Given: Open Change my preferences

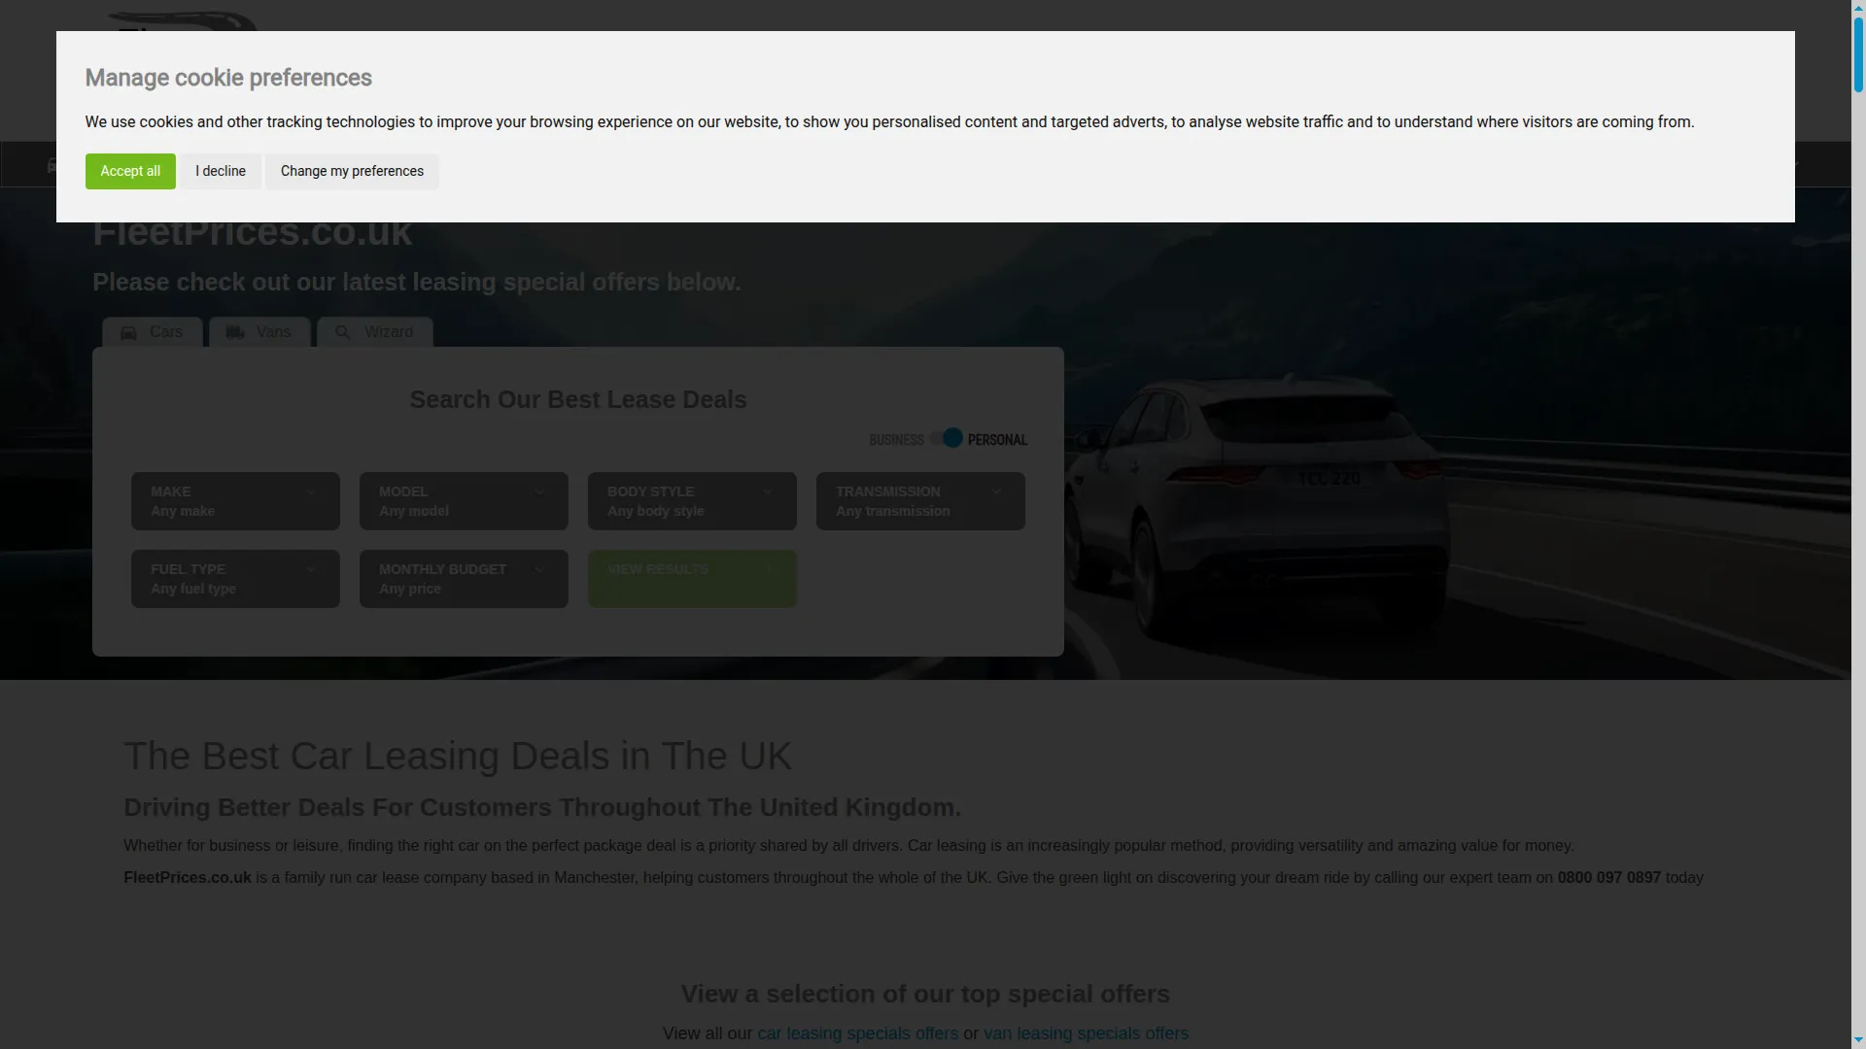Looking at the screenshot, I should (x=352, y=171).
